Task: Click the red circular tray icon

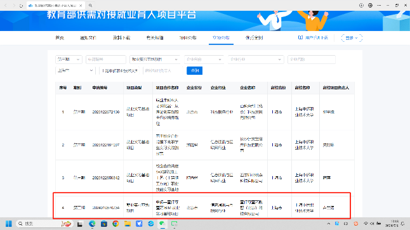Action: click(x=356, y=224)
